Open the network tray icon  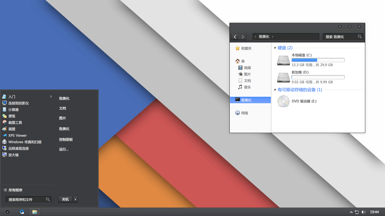357,212
